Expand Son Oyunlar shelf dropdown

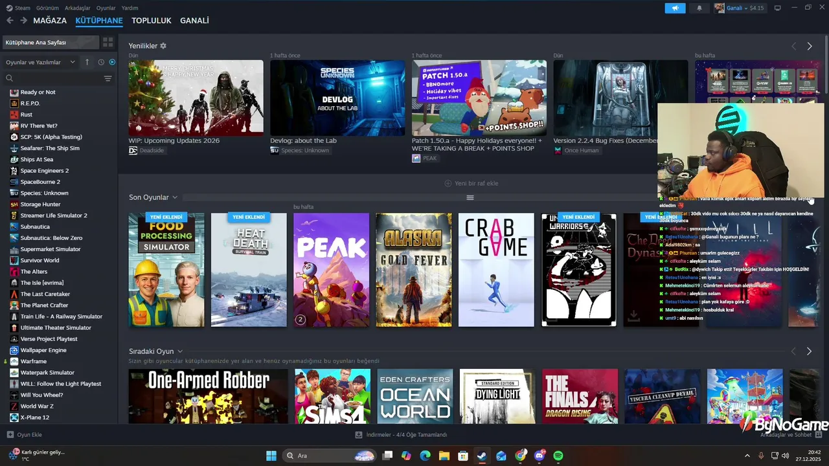(x=174, y=197)
